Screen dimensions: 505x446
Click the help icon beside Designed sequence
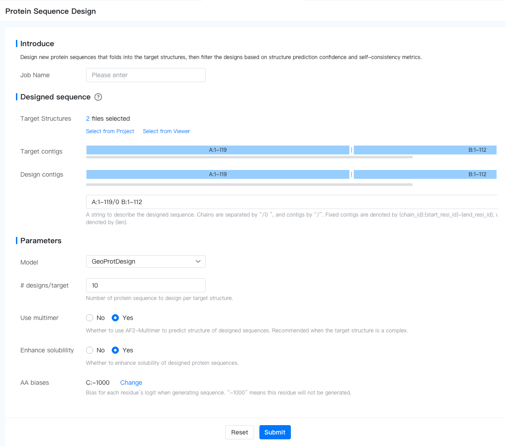[98, 97]
